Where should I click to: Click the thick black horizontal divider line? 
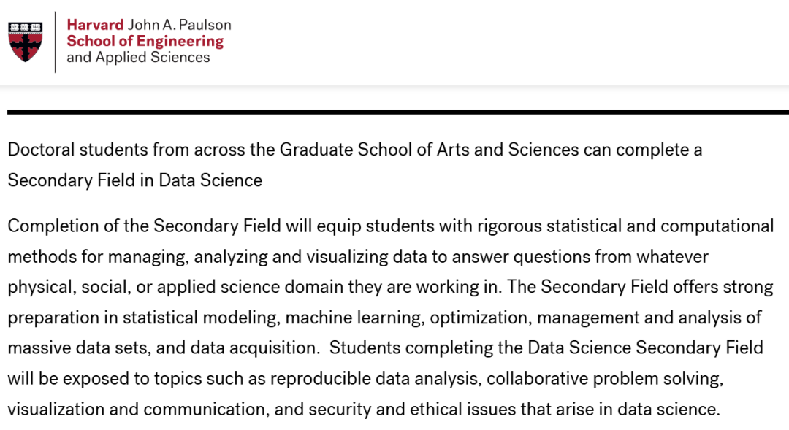point(398,112)
